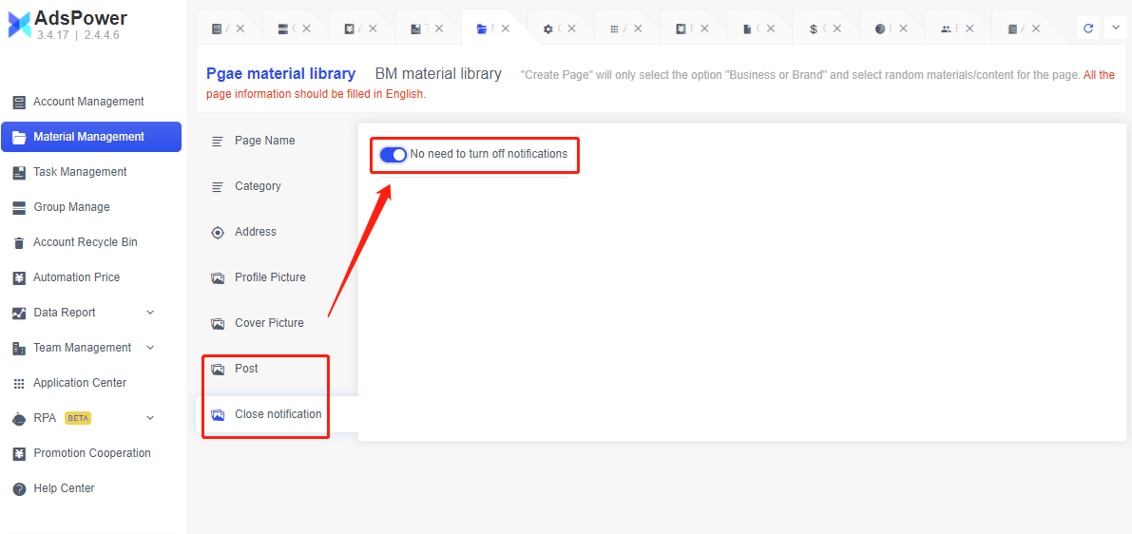
Task: Close the active folder tab
Action: click(506, 29)
